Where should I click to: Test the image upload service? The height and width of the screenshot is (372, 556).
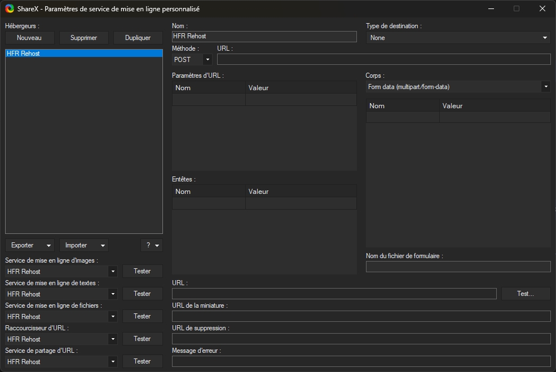tap(142, 271)
